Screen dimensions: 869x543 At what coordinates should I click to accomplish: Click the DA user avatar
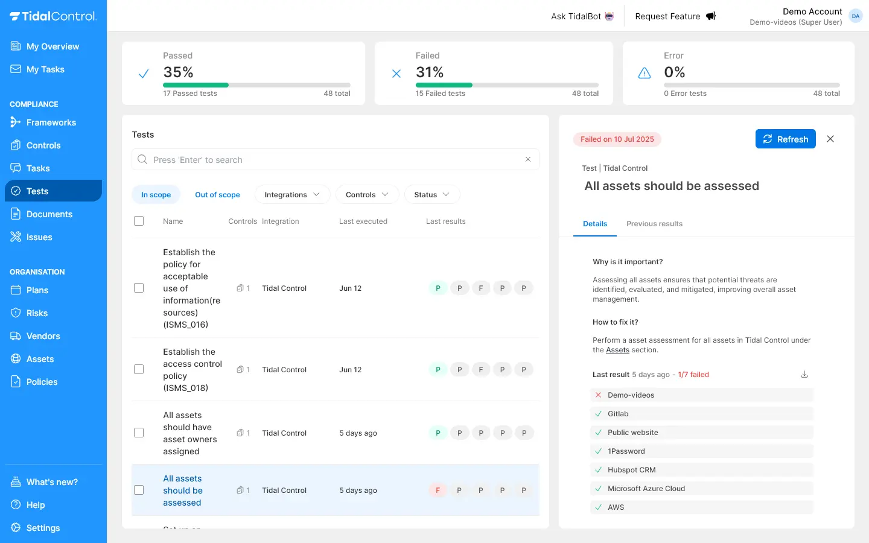pos(855,16)
